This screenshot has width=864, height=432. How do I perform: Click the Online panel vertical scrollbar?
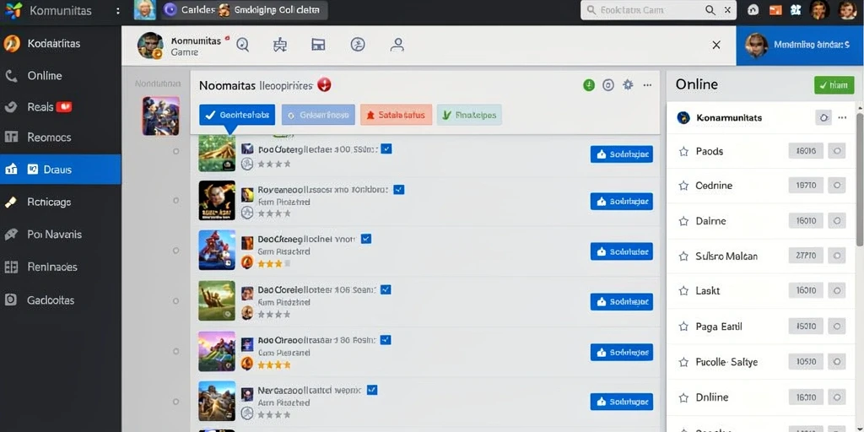tap(860, 179)
